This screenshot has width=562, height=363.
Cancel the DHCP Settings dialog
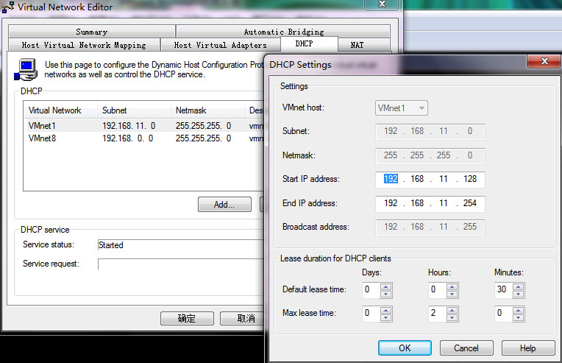(x=466, y=348)
